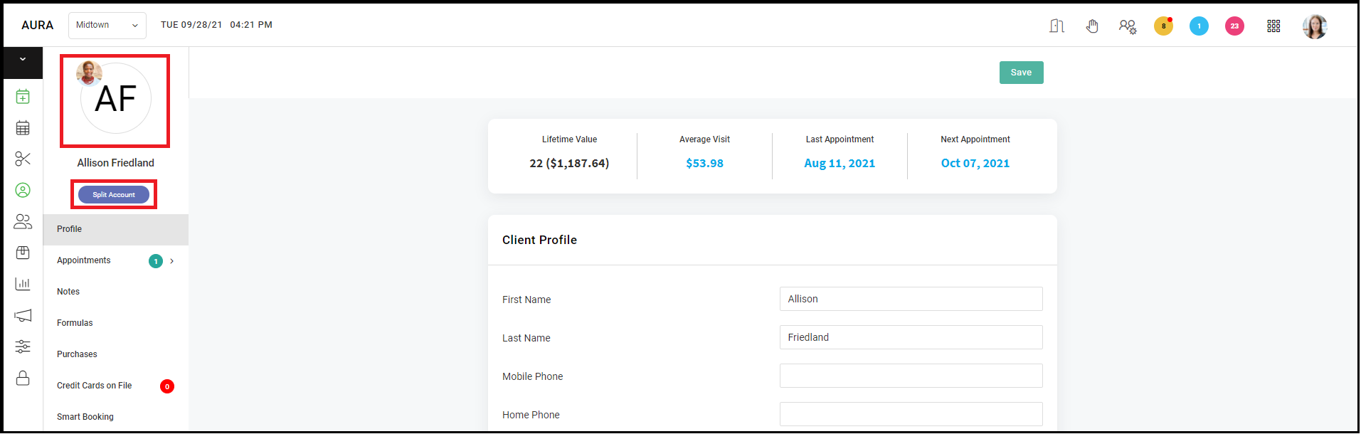1361x434 pixels.
Task: Open the scissors services sidebar icon
Action: tap(23, 159)
